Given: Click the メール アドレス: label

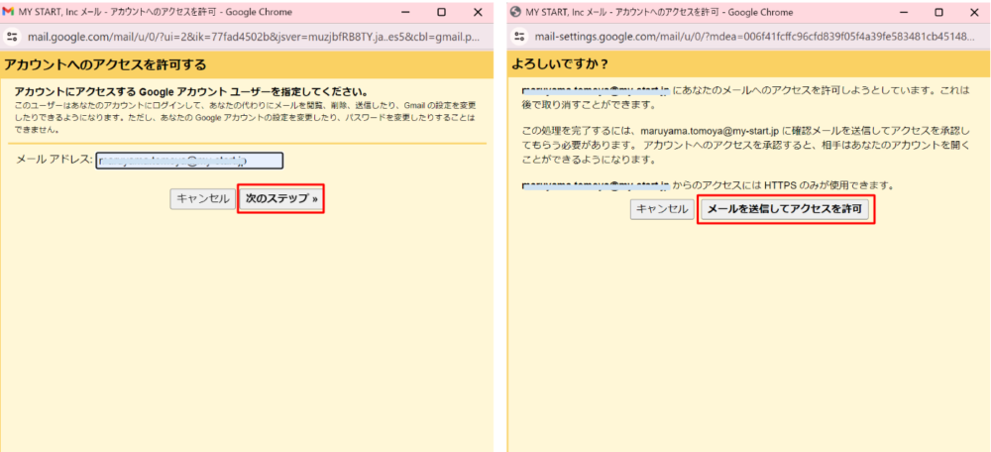Looking at the screenshot, I should point(55,160).
